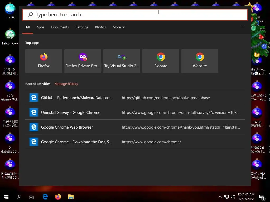Open google.com chrome thank-you.html URL
270x202 pixels.
(x=181, y=127)
